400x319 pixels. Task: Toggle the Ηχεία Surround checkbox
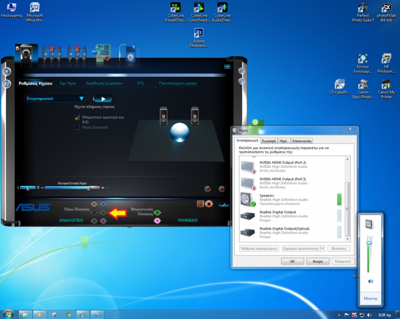point(77,127)
